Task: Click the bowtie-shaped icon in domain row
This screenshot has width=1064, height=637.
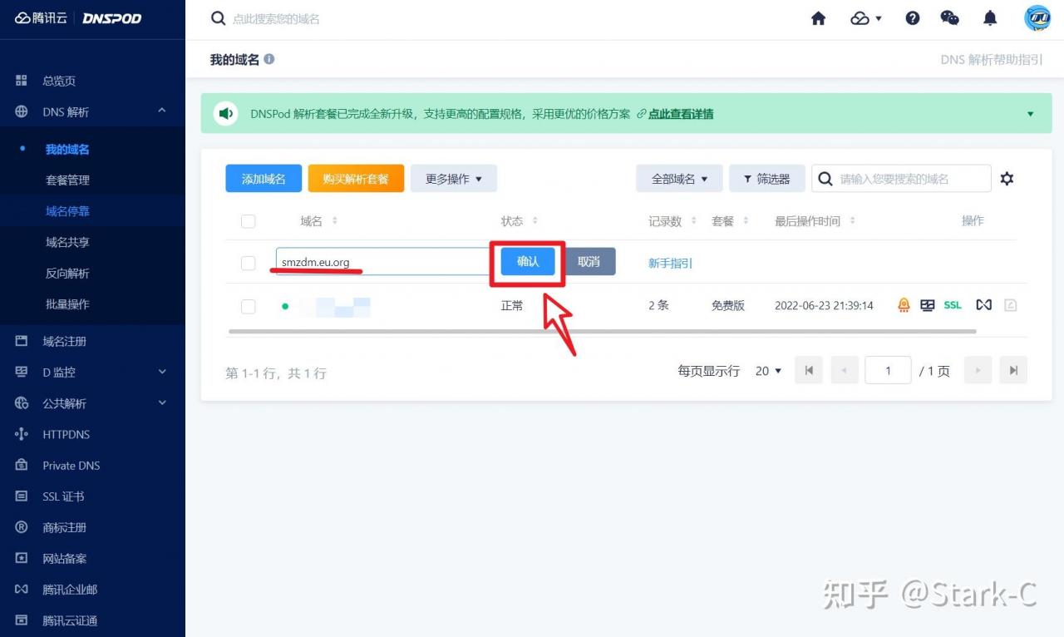Action: (x=984, y=305)
